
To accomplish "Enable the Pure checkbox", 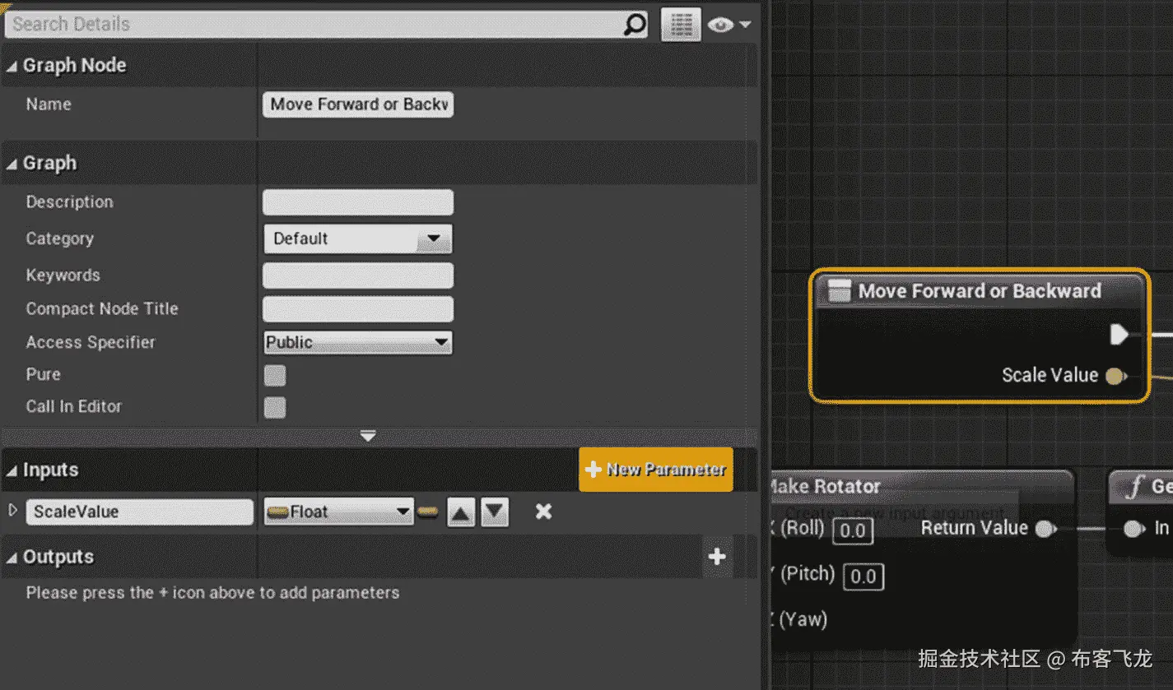I will 275,375.
